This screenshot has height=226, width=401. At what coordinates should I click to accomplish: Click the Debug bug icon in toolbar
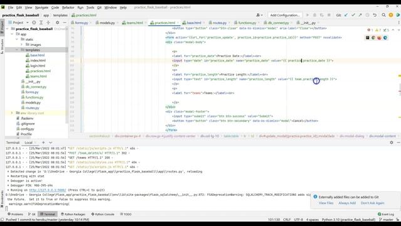(x=315, y=15)
